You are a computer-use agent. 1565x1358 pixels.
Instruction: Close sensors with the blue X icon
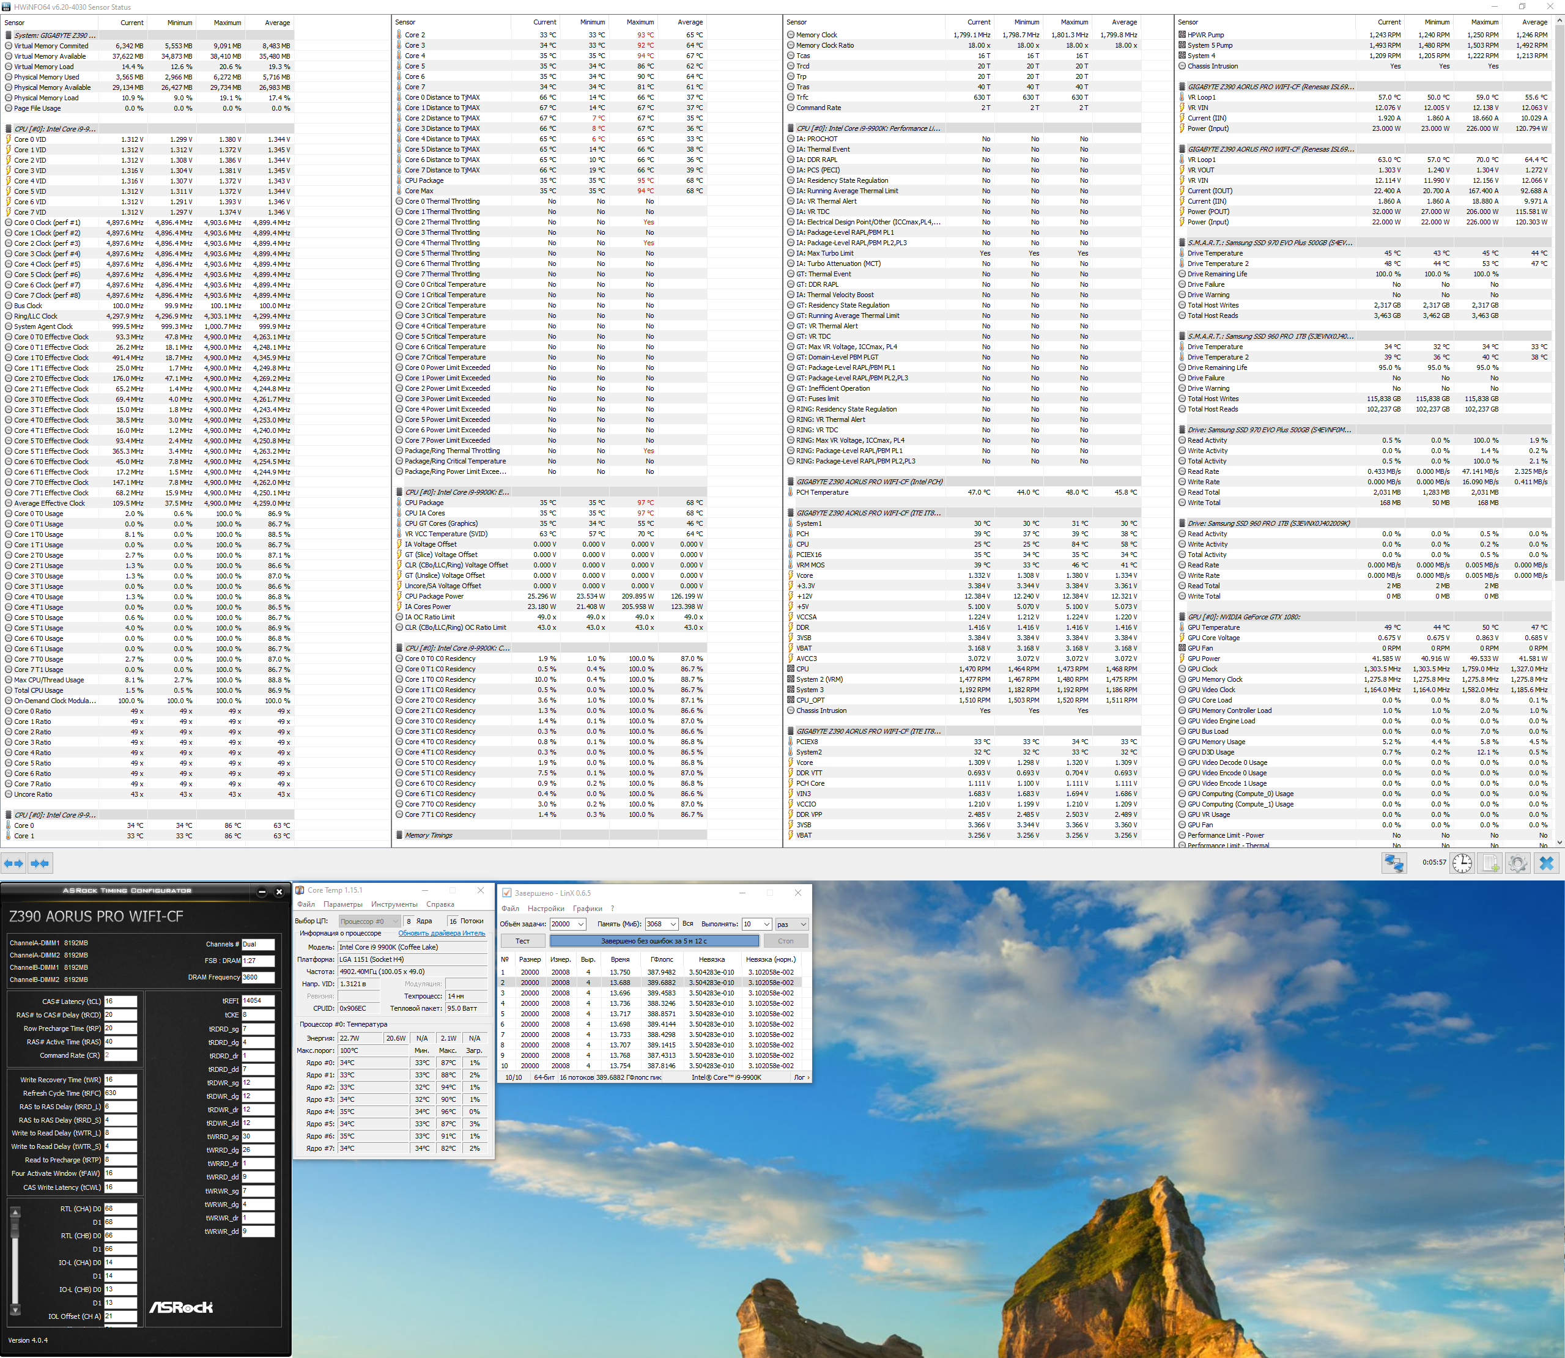(1546, 862)
